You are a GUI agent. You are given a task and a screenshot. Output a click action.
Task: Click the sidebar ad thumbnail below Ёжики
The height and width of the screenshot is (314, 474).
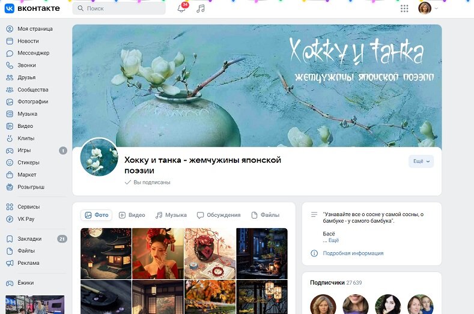click(x=35, y=304)
